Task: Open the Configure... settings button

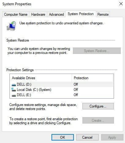Action: [x=98, y=106]
